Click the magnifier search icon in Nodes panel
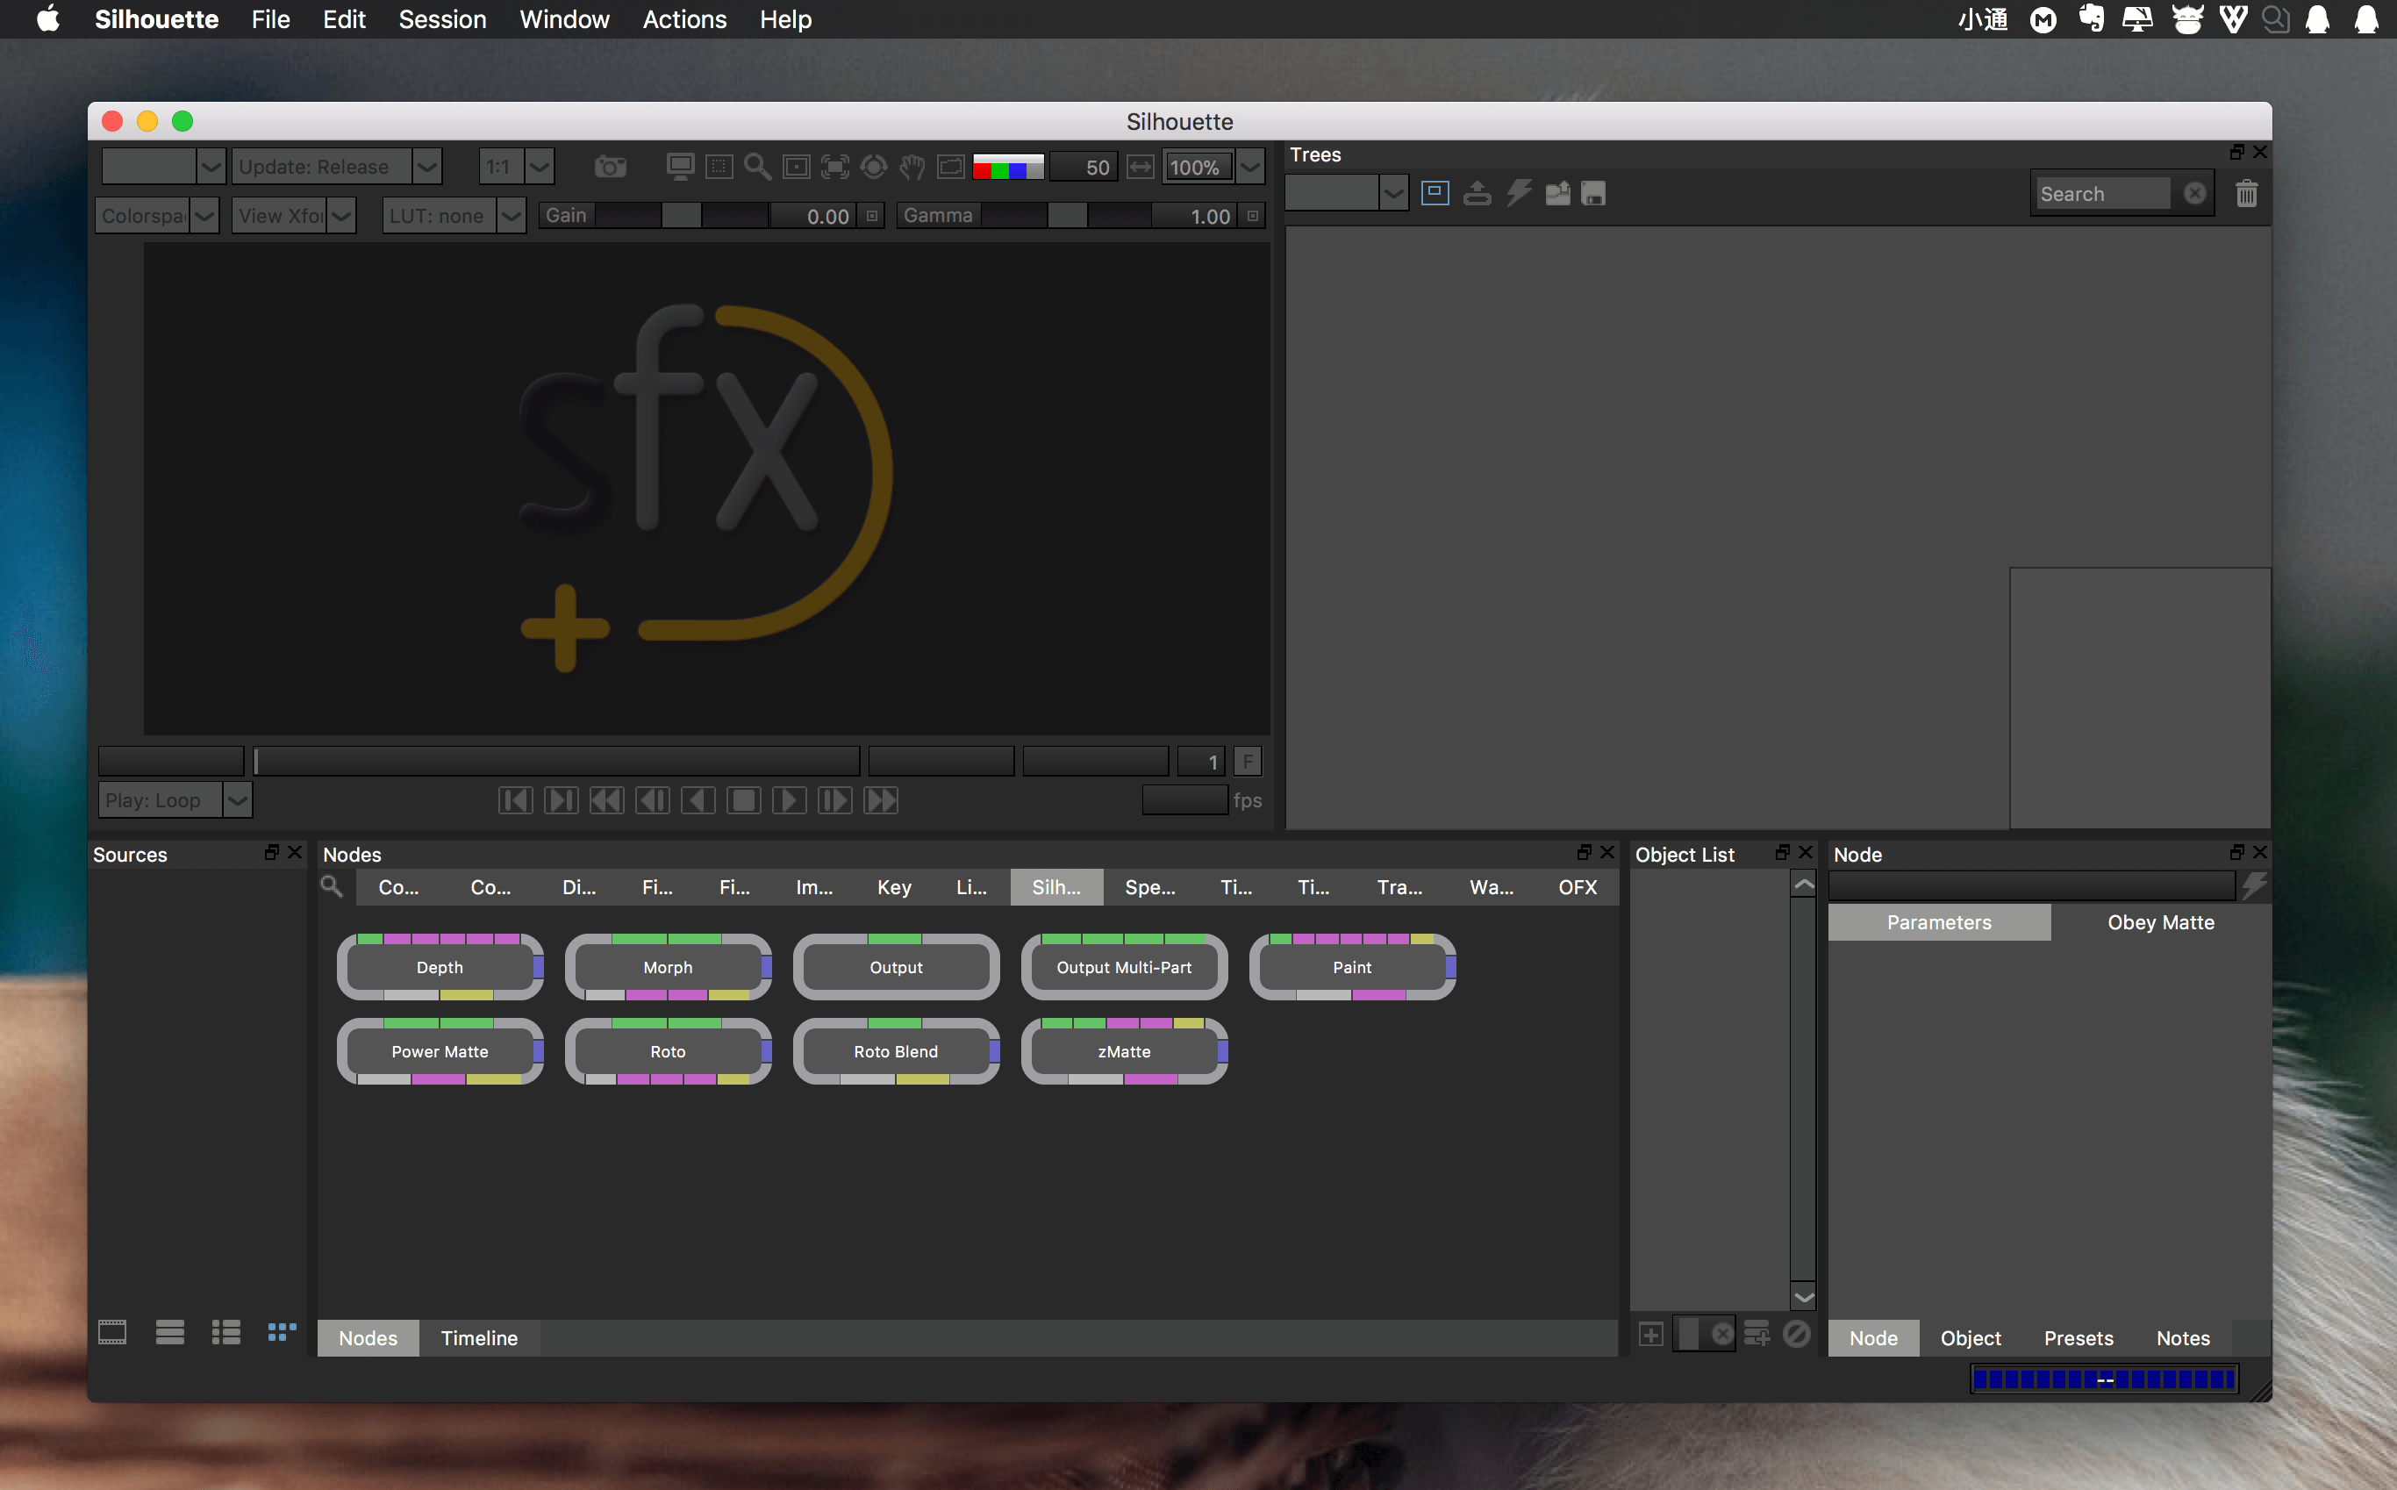Viewport: 2397px width, 1490px height. click(x=332, y=886)
